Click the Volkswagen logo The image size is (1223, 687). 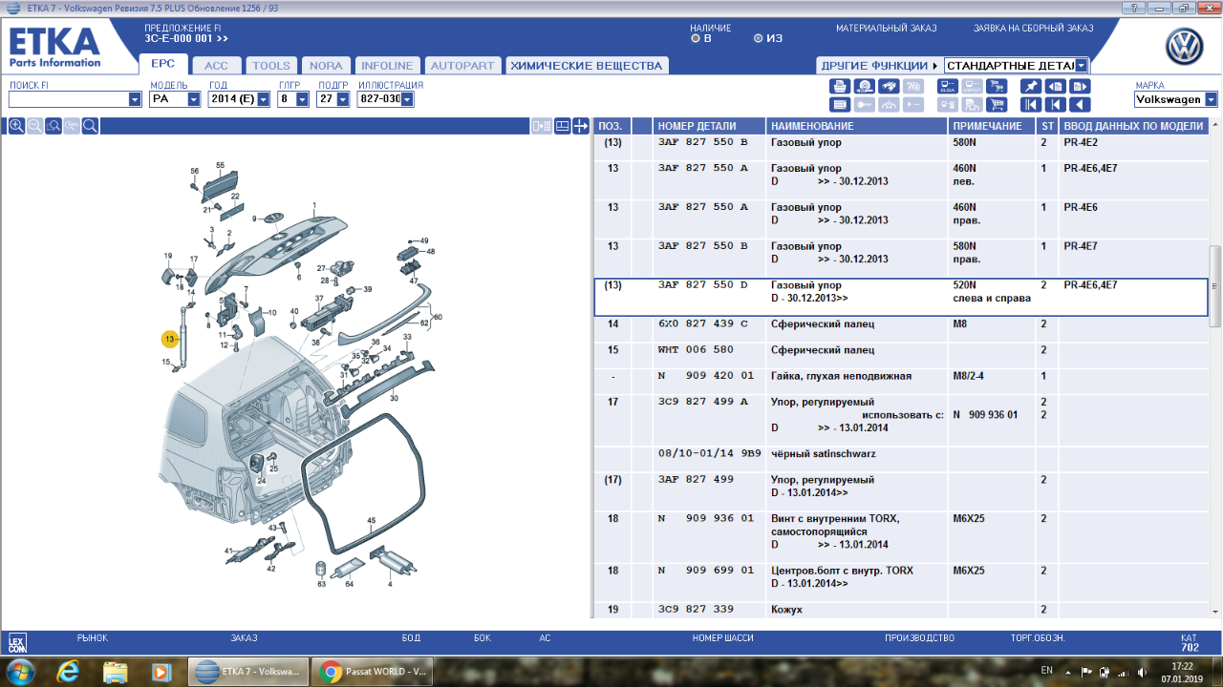pos(1184,47)
